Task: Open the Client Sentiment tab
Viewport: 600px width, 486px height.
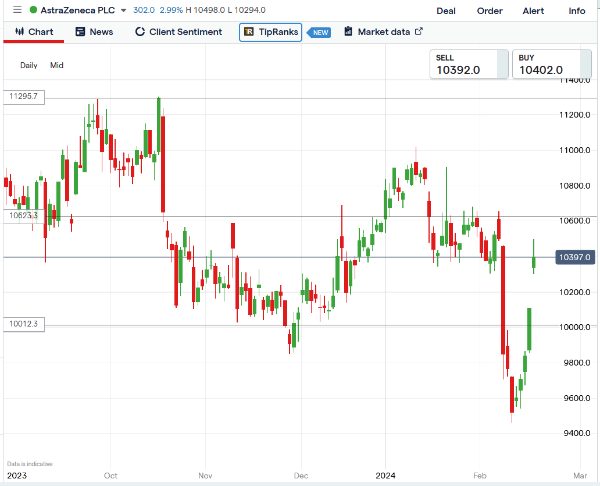Action: (x=178, y=32)
